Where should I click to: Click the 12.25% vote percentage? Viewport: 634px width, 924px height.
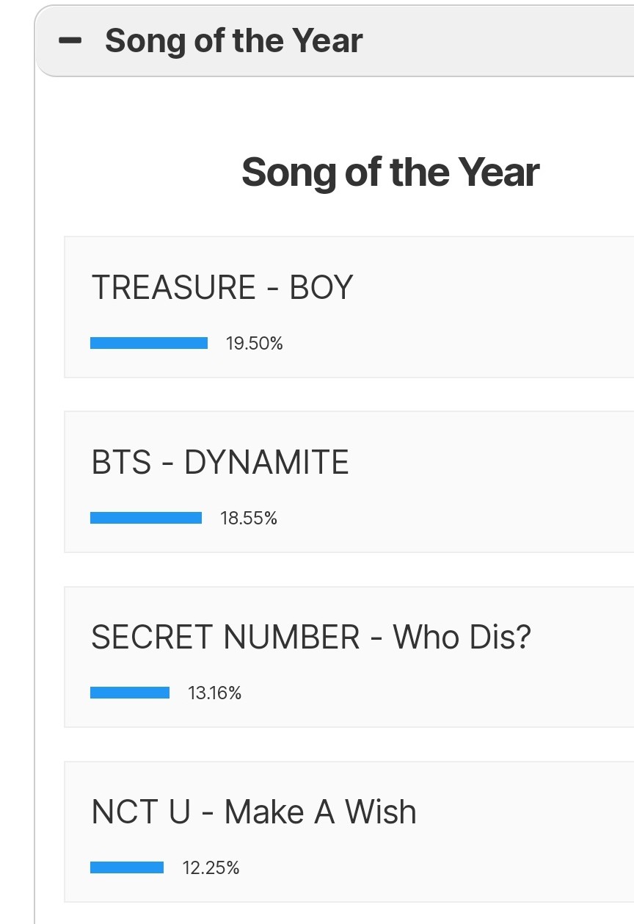[211, 868]
